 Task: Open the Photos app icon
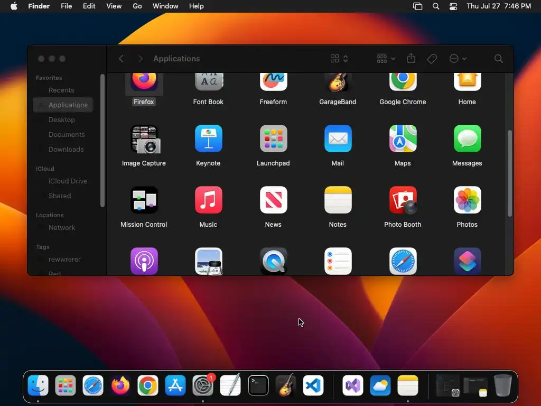[x=467, y=200]
